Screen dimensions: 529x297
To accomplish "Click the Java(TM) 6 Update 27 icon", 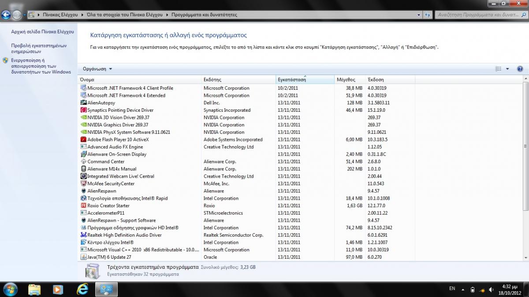I will pos(84,257).
